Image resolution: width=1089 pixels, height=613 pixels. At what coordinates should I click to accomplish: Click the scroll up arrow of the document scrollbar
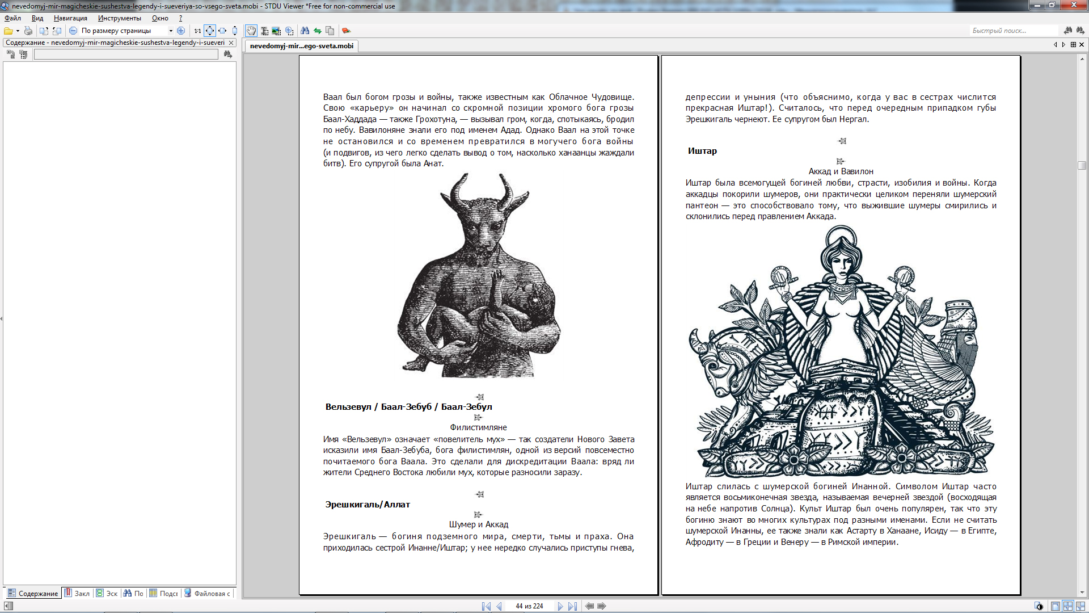click(x=1082, y=58)
